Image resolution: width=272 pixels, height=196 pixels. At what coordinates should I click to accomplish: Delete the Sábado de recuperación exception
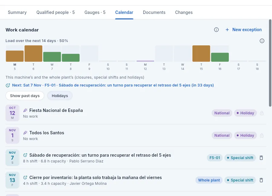coord(261,158)
